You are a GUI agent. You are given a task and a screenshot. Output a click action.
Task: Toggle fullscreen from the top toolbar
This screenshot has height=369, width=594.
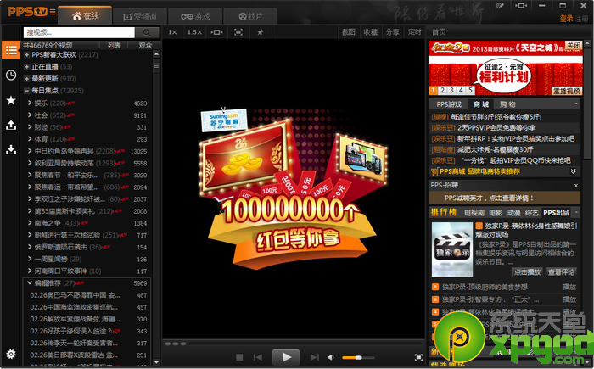238,32
